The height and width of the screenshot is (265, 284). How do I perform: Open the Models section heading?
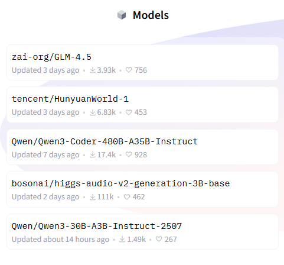pyautogui.click(x=151, y=15)
